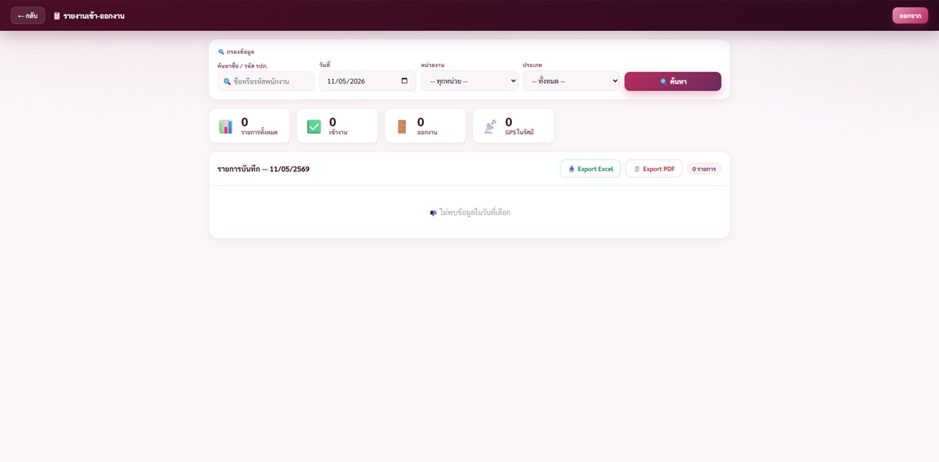Click the รายการบันทึก — 11/05/2569 heading

pos(263,169)
